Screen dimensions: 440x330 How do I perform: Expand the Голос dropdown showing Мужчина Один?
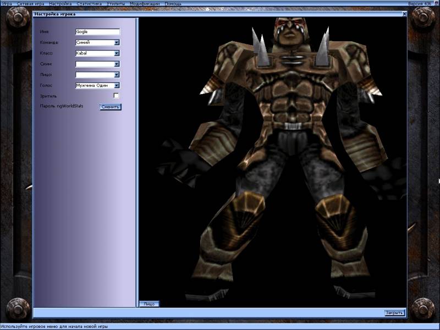click(x=117, y=86)
